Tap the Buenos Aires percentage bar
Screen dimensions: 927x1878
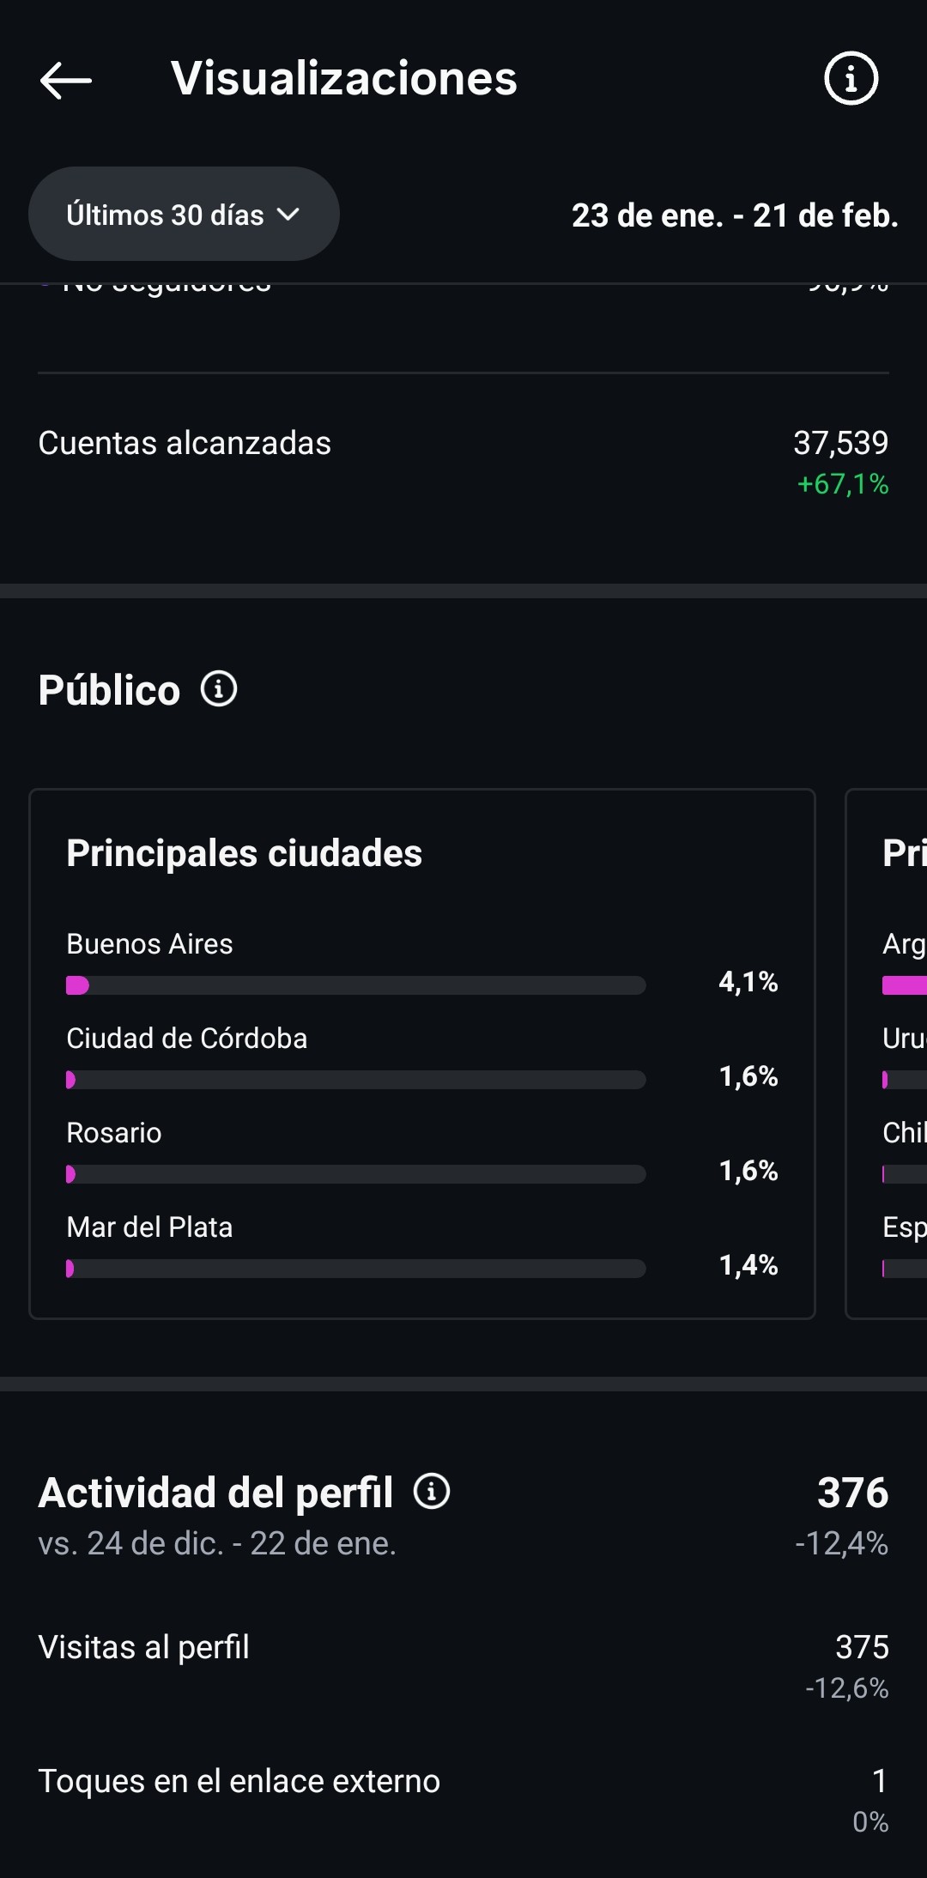(355, 985)
